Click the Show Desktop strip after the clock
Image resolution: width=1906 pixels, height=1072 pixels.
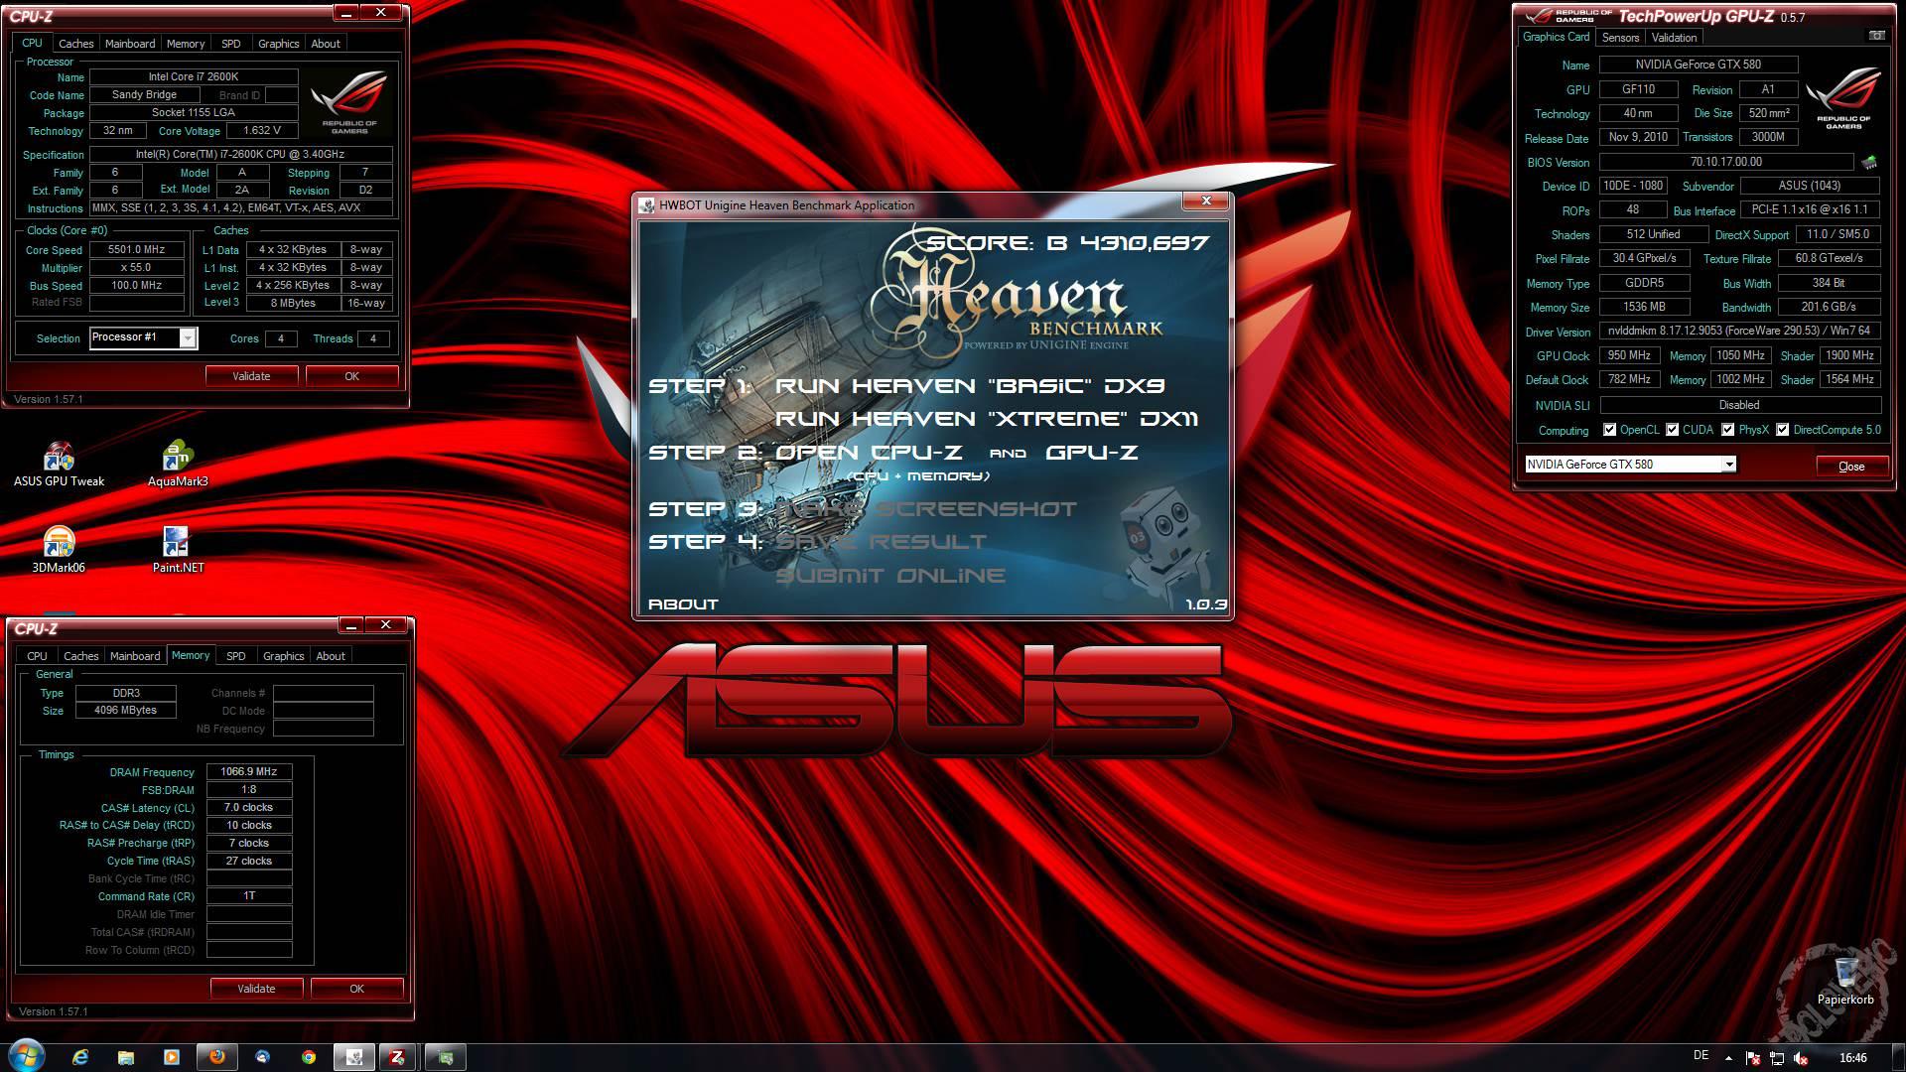pyautogui.click(x=1898, y=1057)
